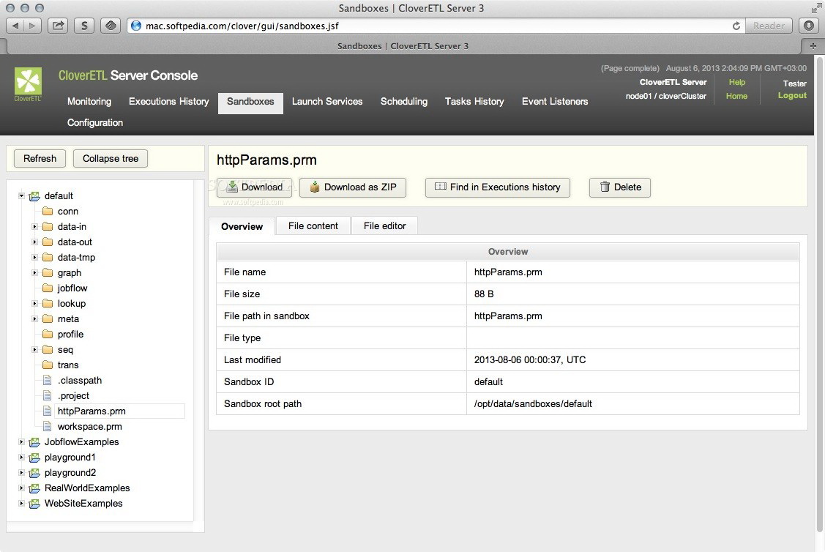Open a new tab with the plus icon

tap(813, 46)
